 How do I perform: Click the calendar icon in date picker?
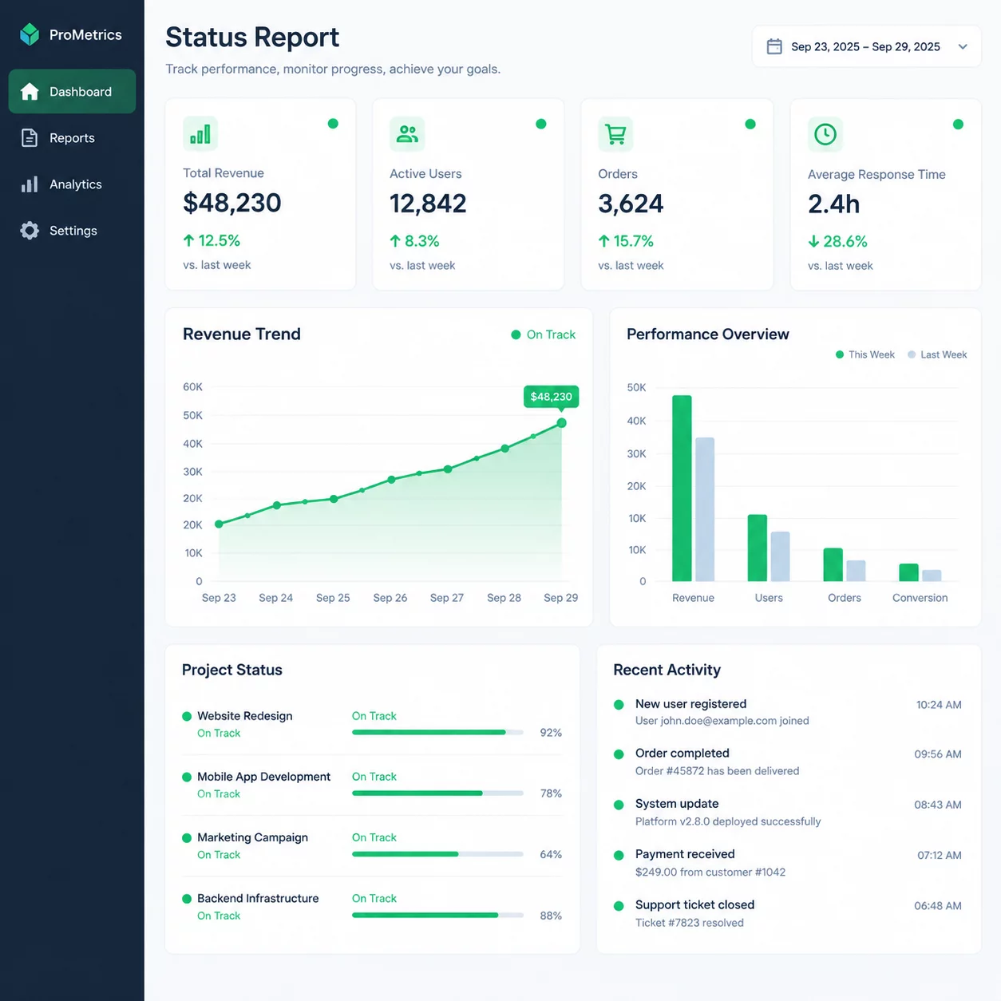pyautogui.click(x=774, y=46)
